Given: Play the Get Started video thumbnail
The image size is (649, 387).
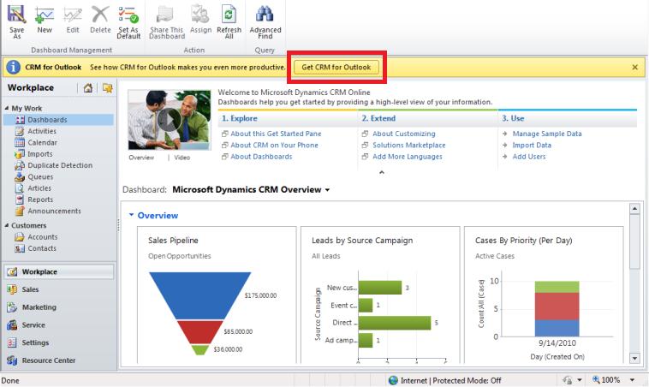Looking at the screenshot, I should tap(169, 121).
